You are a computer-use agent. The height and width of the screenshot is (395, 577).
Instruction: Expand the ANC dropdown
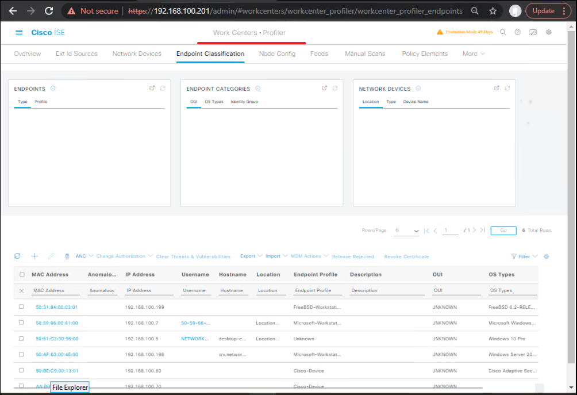(x=84, y=256)
